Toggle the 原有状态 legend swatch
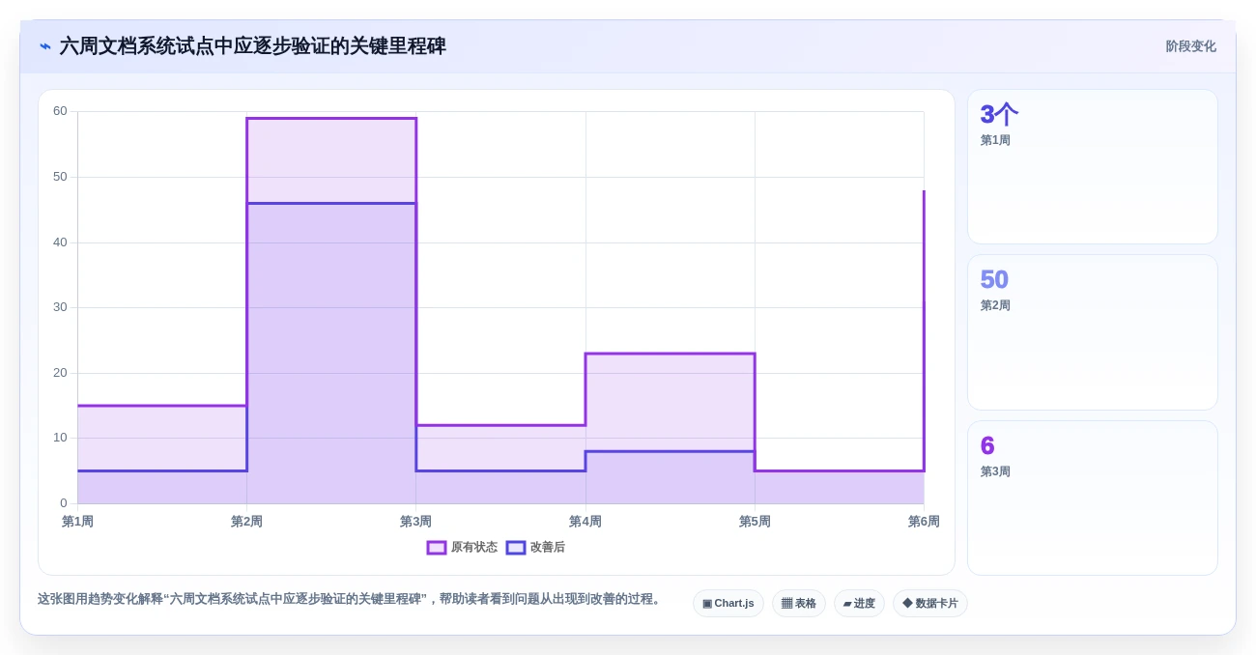 (437, 548)
